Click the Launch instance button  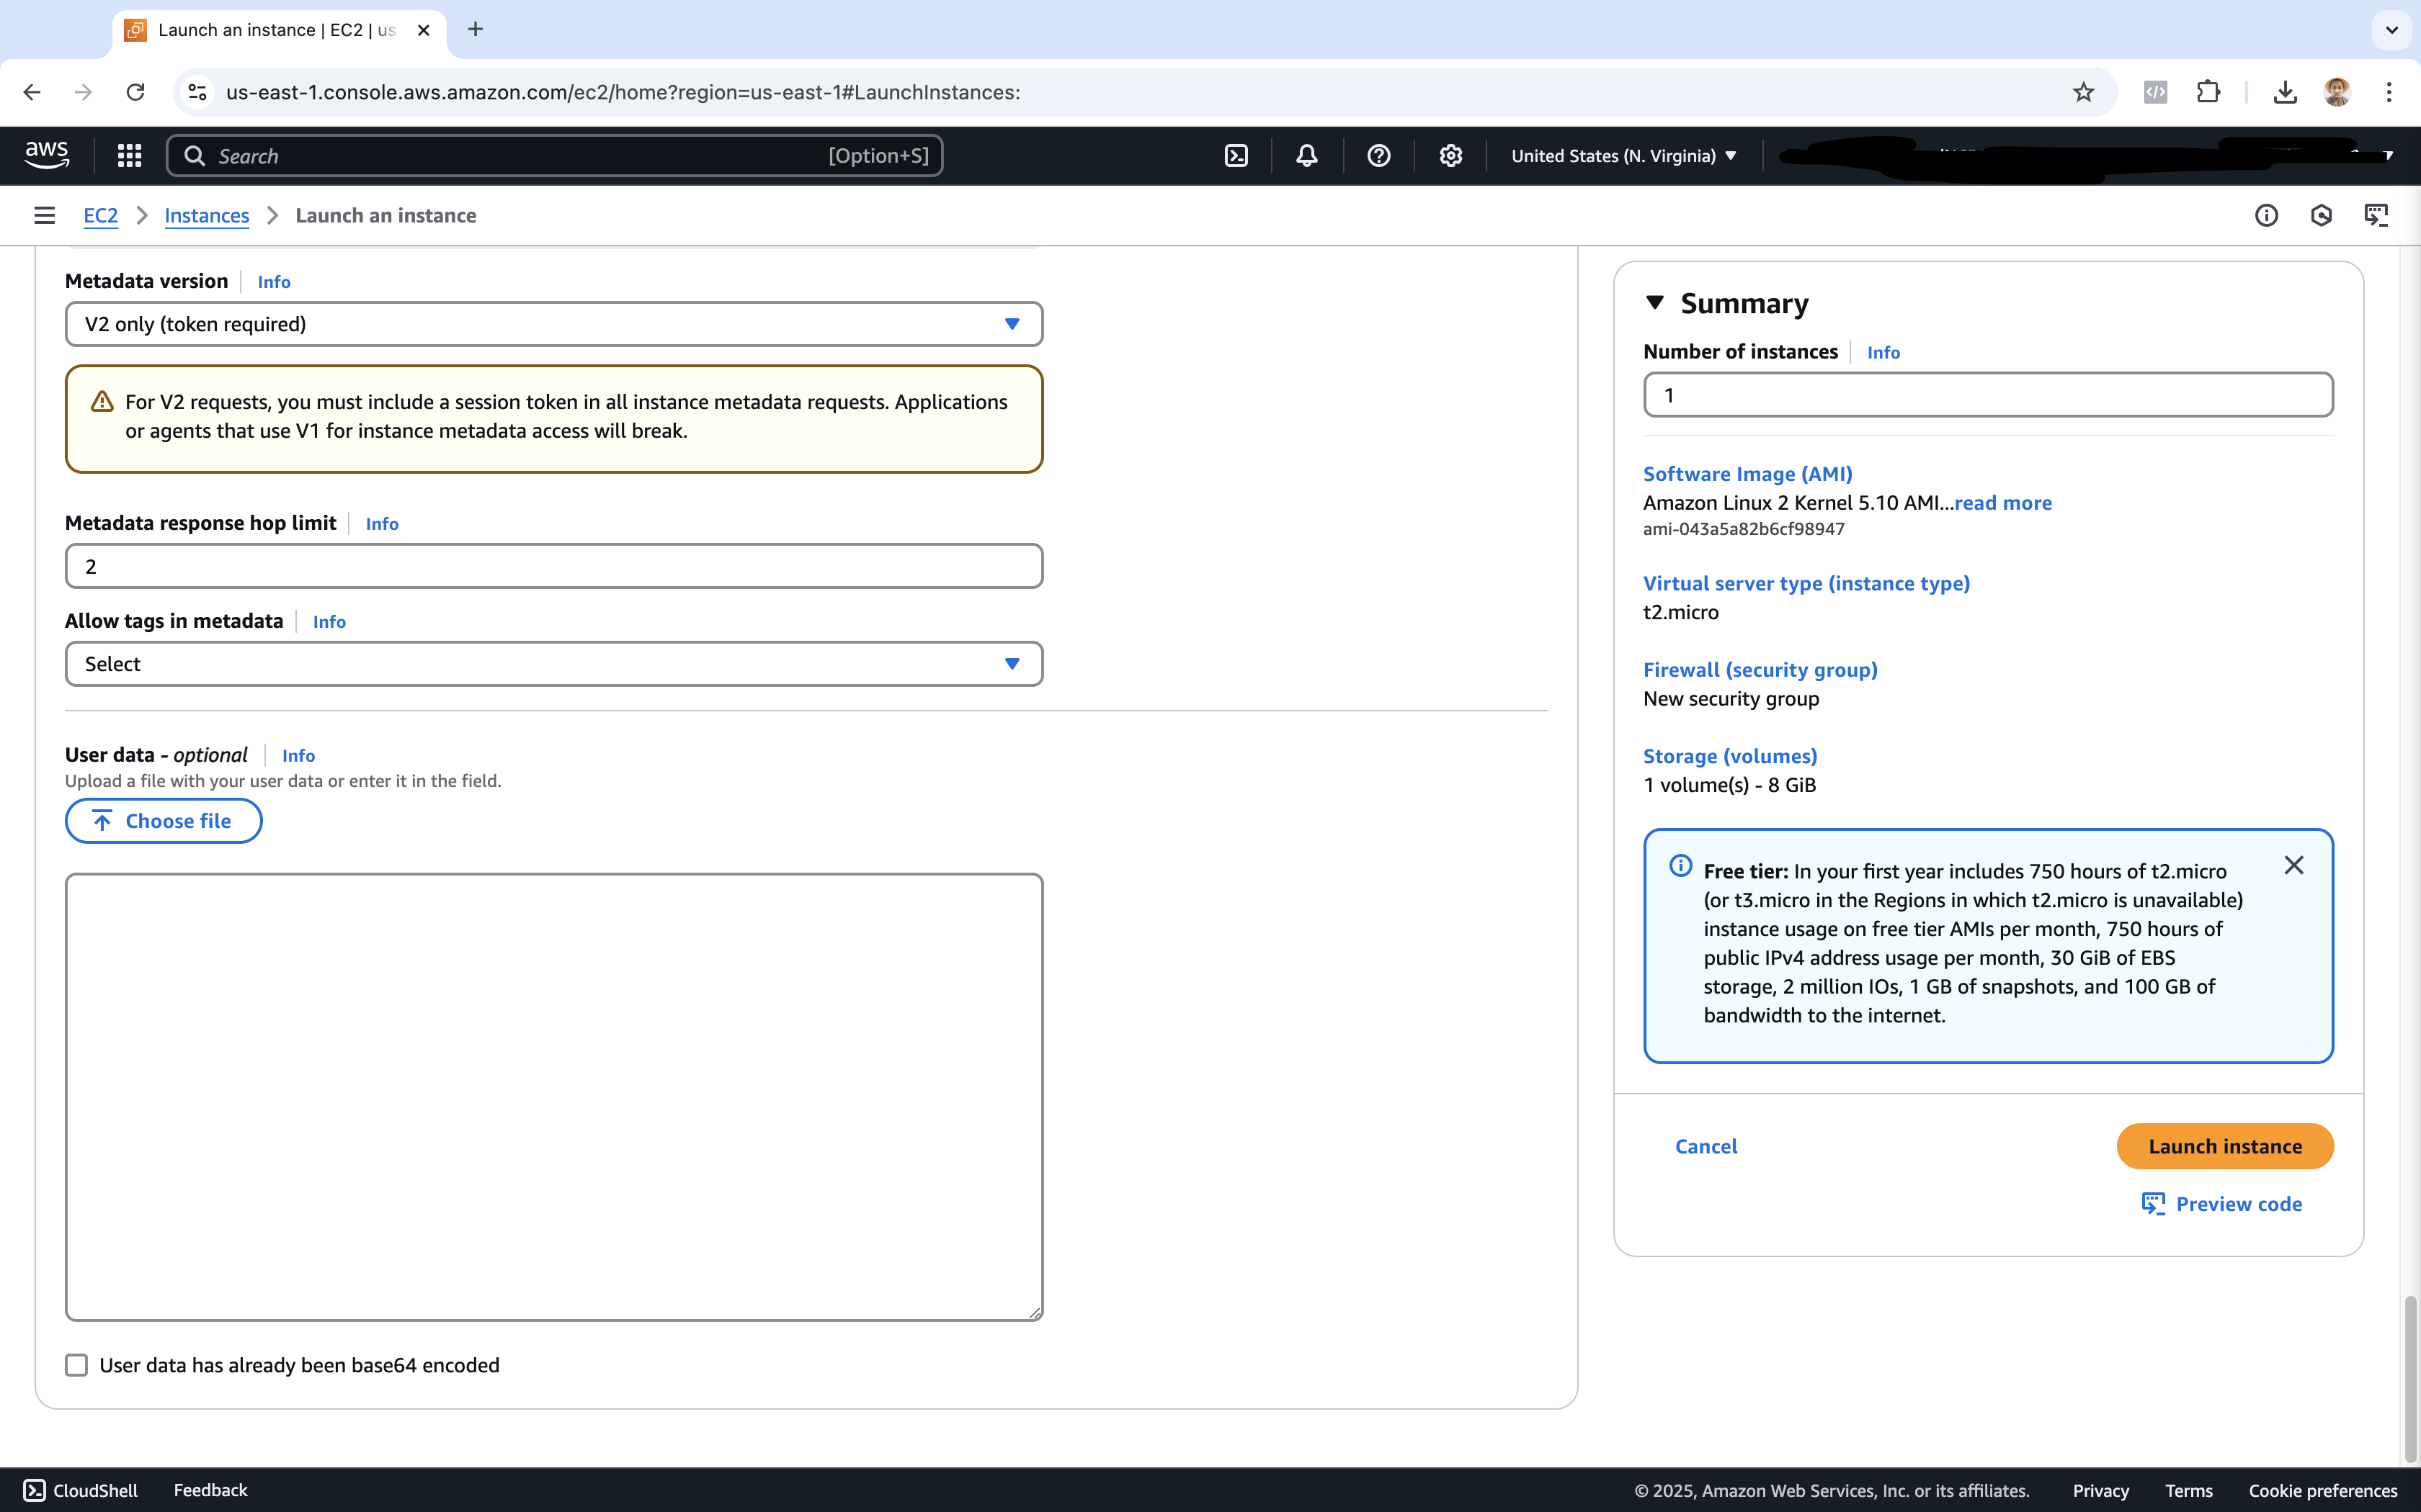[2225, 1146]
